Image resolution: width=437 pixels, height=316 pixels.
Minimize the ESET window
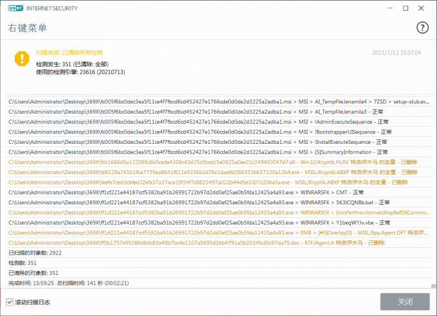(x=390, y=8)
